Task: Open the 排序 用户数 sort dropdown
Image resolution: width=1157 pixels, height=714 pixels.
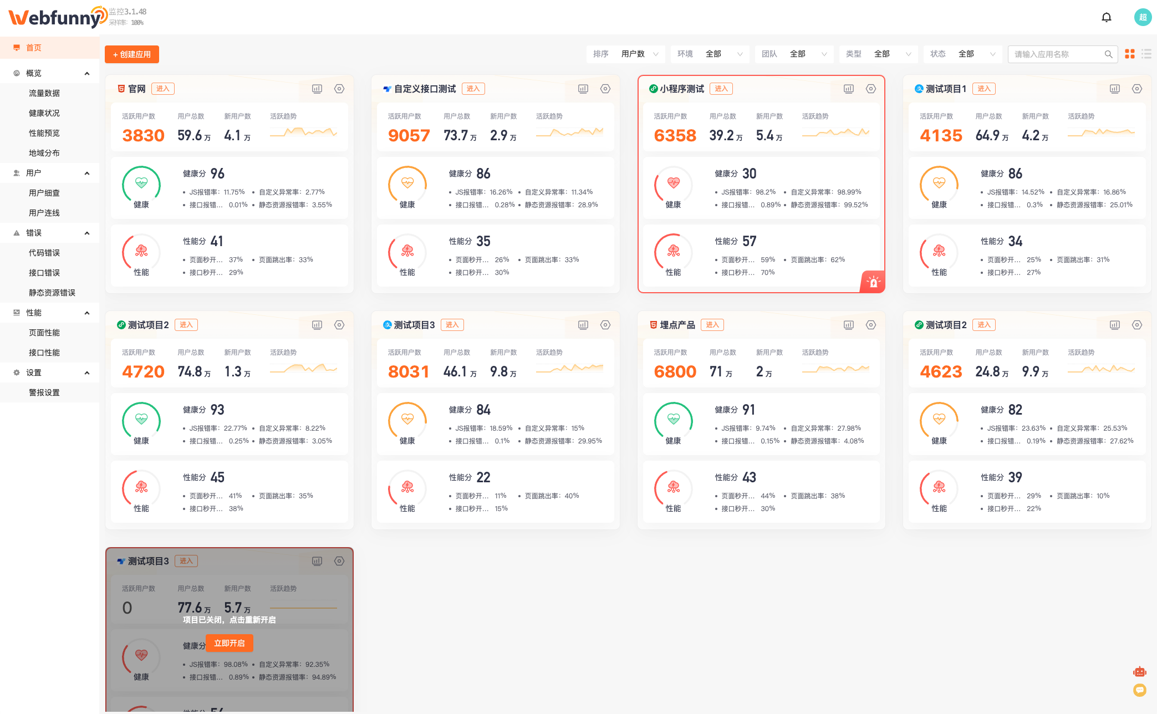Action: (626, 54)
